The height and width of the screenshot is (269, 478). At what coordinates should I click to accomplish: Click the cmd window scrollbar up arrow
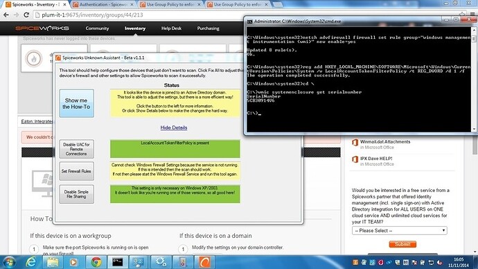click(x=474, y=30)
